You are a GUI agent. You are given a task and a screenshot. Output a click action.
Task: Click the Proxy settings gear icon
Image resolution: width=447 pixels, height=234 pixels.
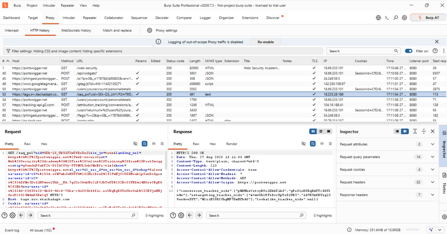click(x=149, y=30)
